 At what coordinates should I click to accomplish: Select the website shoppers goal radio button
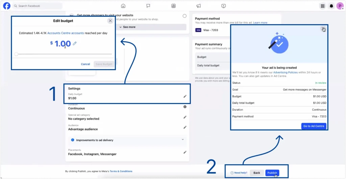[x=184, y=16]
